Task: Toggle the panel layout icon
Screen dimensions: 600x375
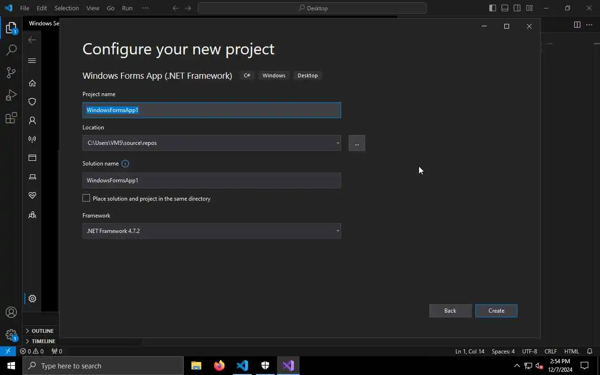Action: 505,8
